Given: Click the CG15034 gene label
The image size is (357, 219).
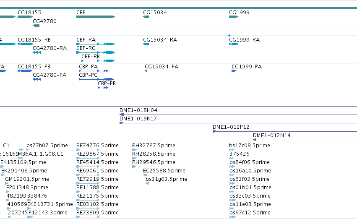Looking at the screenshot, I should (x=155, y=13).
